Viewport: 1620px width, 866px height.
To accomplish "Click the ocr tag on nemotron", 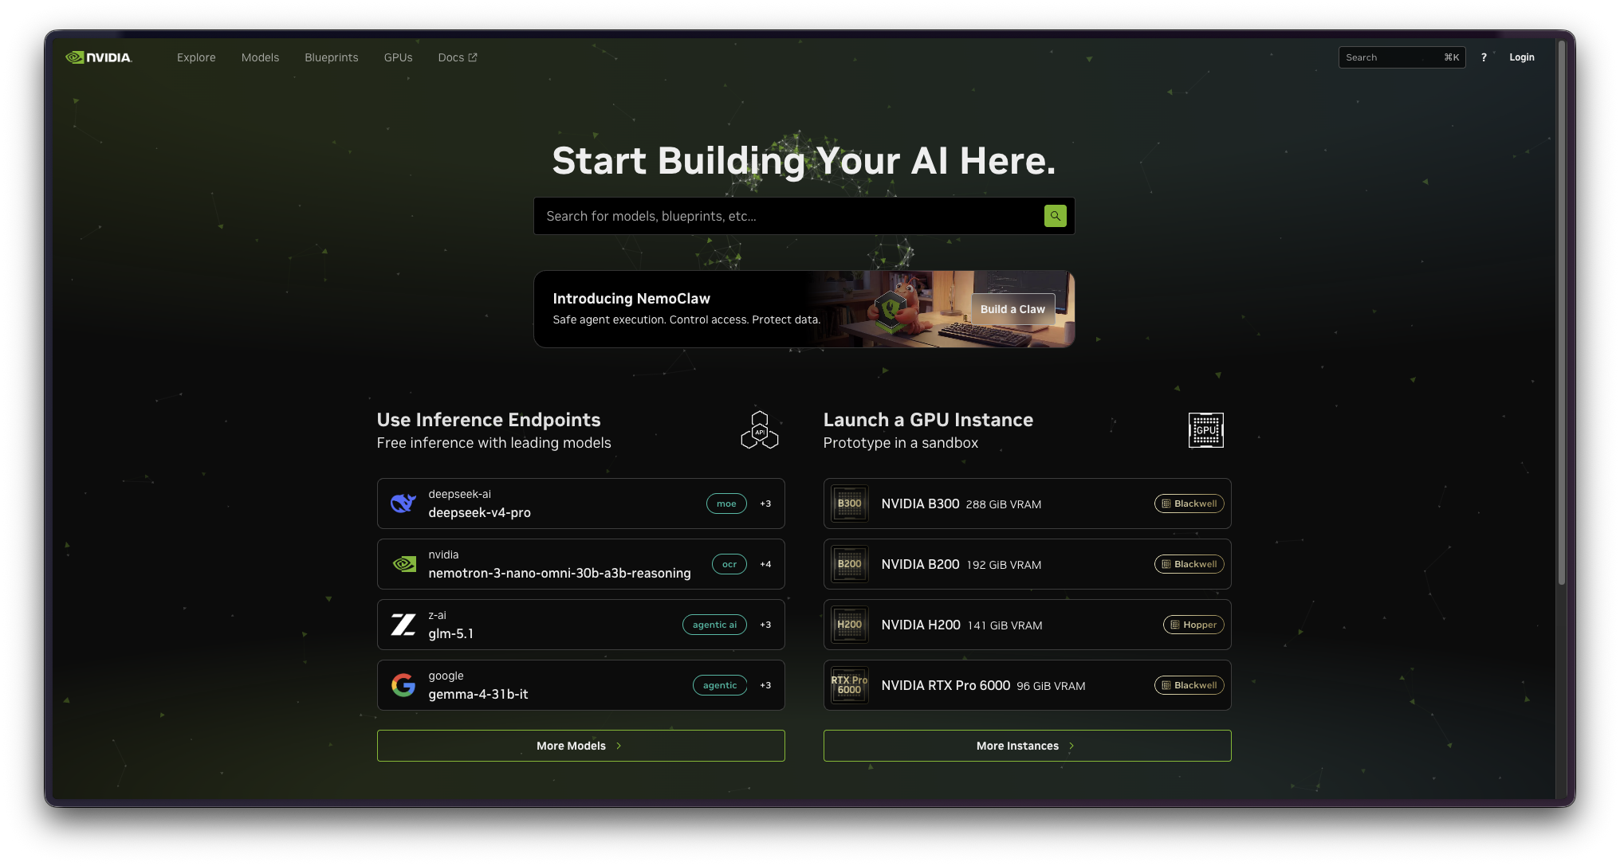I will point(729,564).
